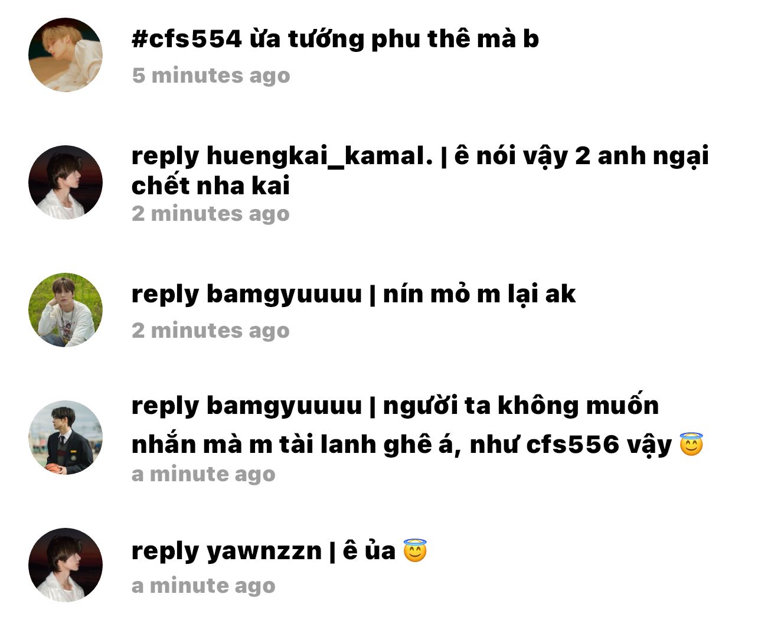Tap 'a minute ago' under cfs556 comment
This screenshot has width=758, height=620.
click(204, 474)
